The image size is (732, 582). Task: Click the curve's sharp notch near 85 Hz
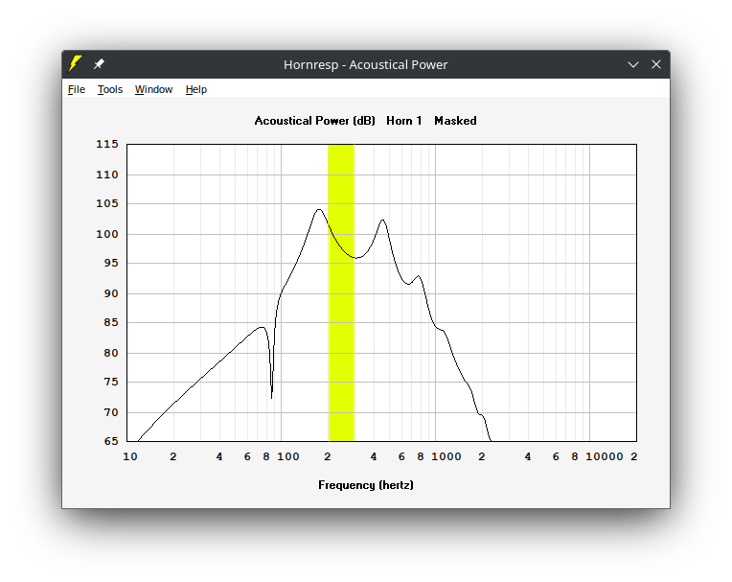(272, 398)
